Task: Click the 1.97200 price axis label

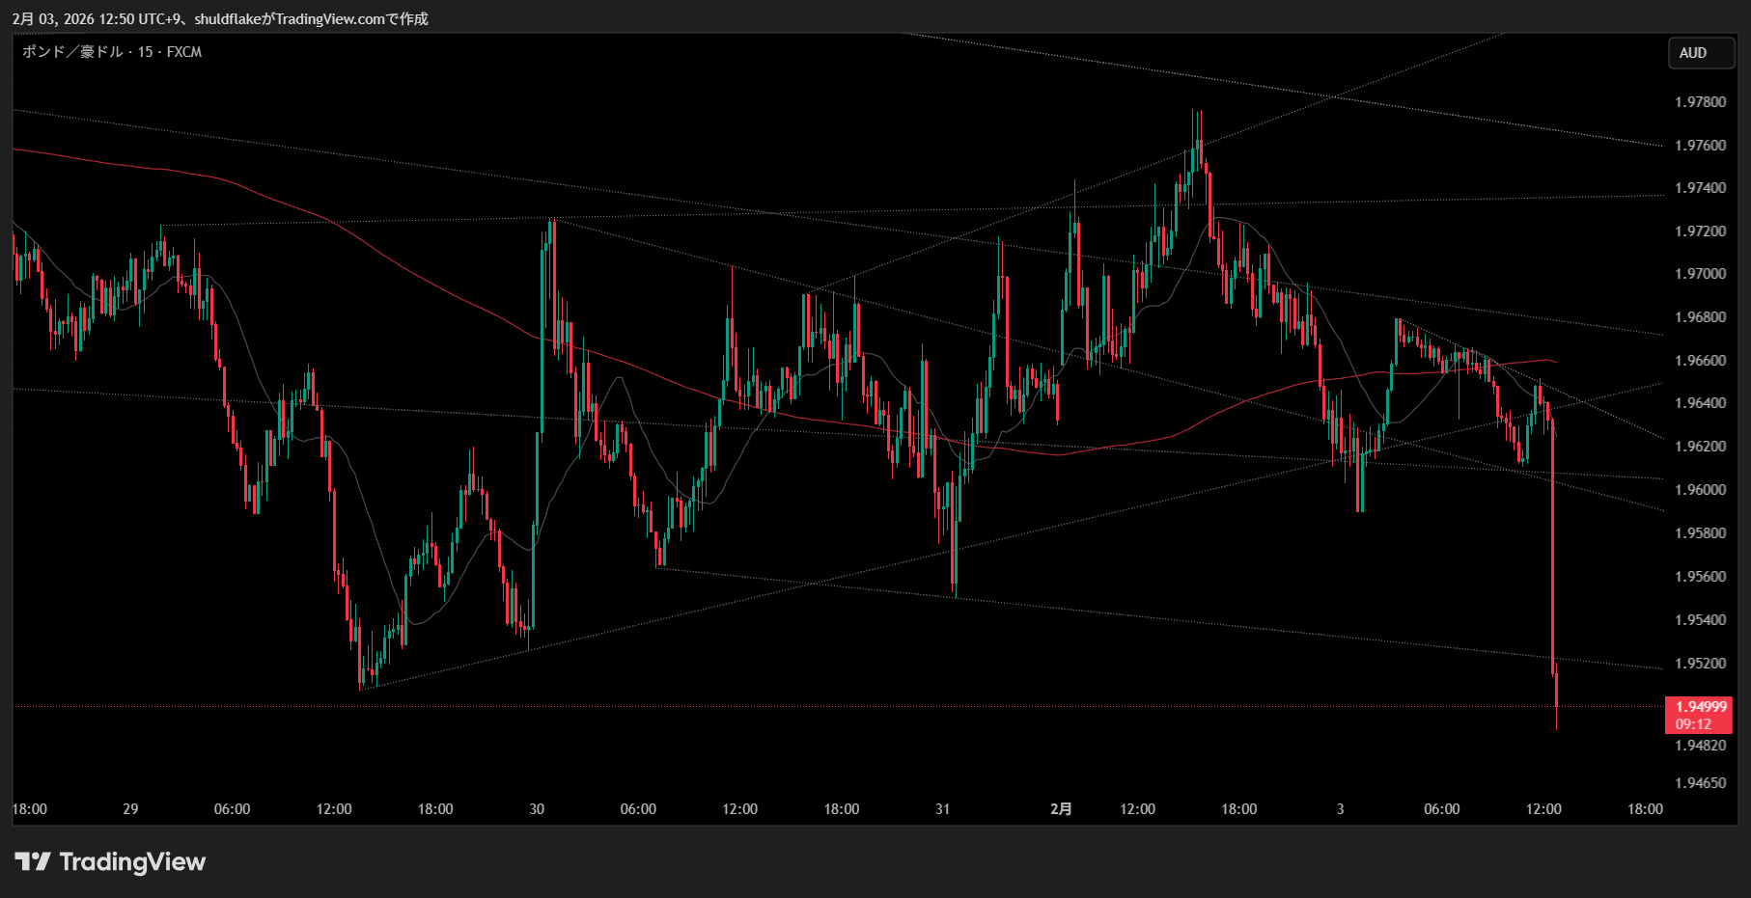Action: [x=1700, y=231]
